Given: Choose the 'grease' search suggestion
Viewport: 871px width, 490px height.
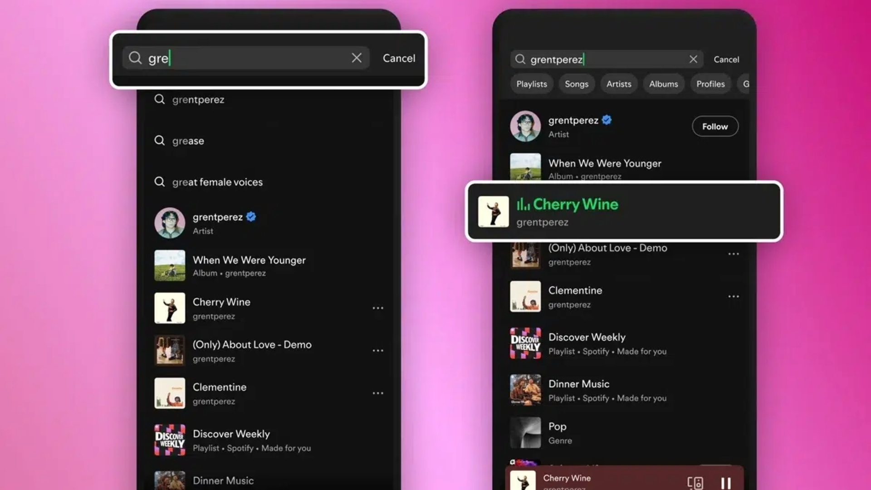Looking at the screenshot, I should [x=188, y=141].
